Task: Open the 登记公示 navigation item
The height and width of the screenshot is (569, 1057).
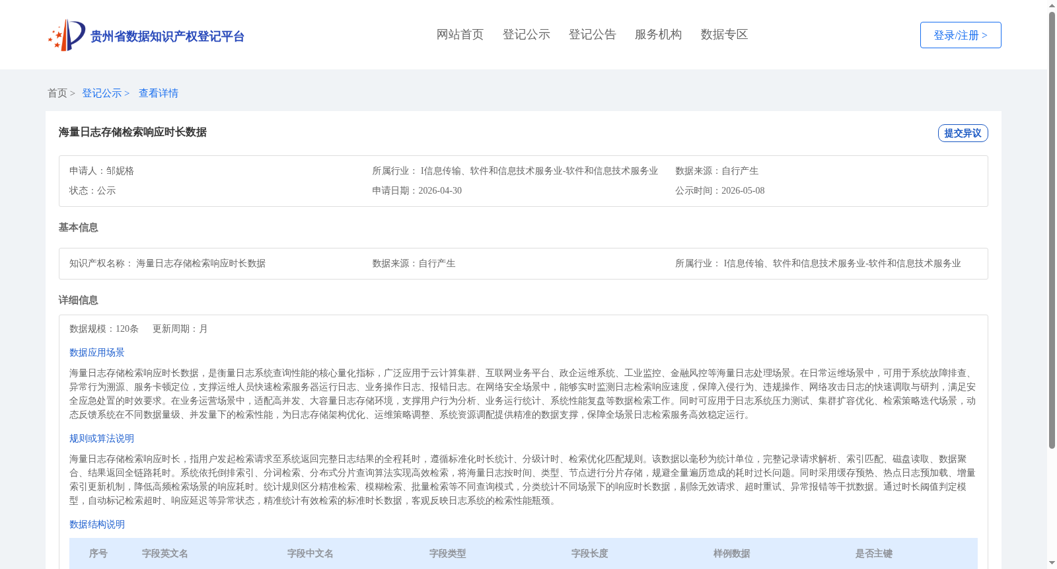Action: click(526, 34)
